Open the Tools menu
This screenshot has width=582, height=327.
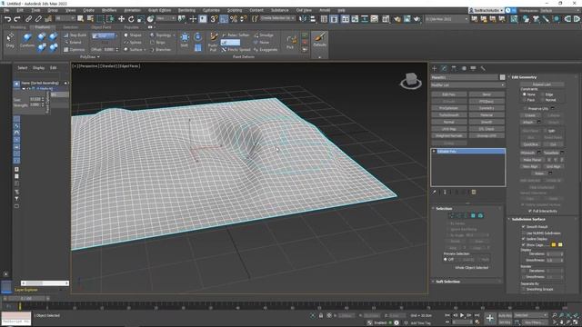[35, 10]
